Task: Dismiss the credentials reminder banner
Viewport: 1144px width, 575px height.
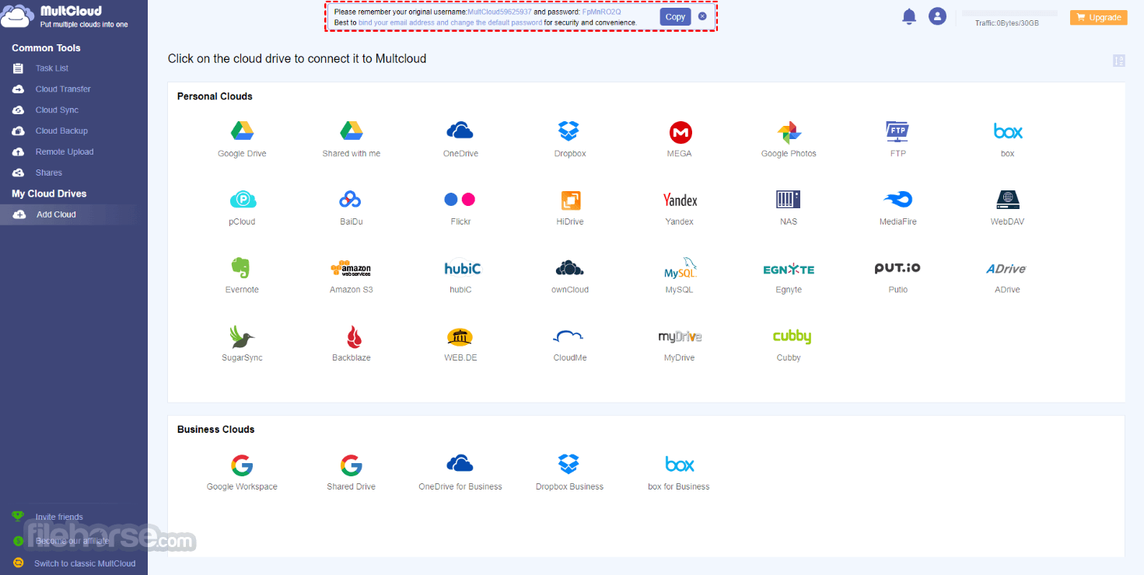Action: 702,16
